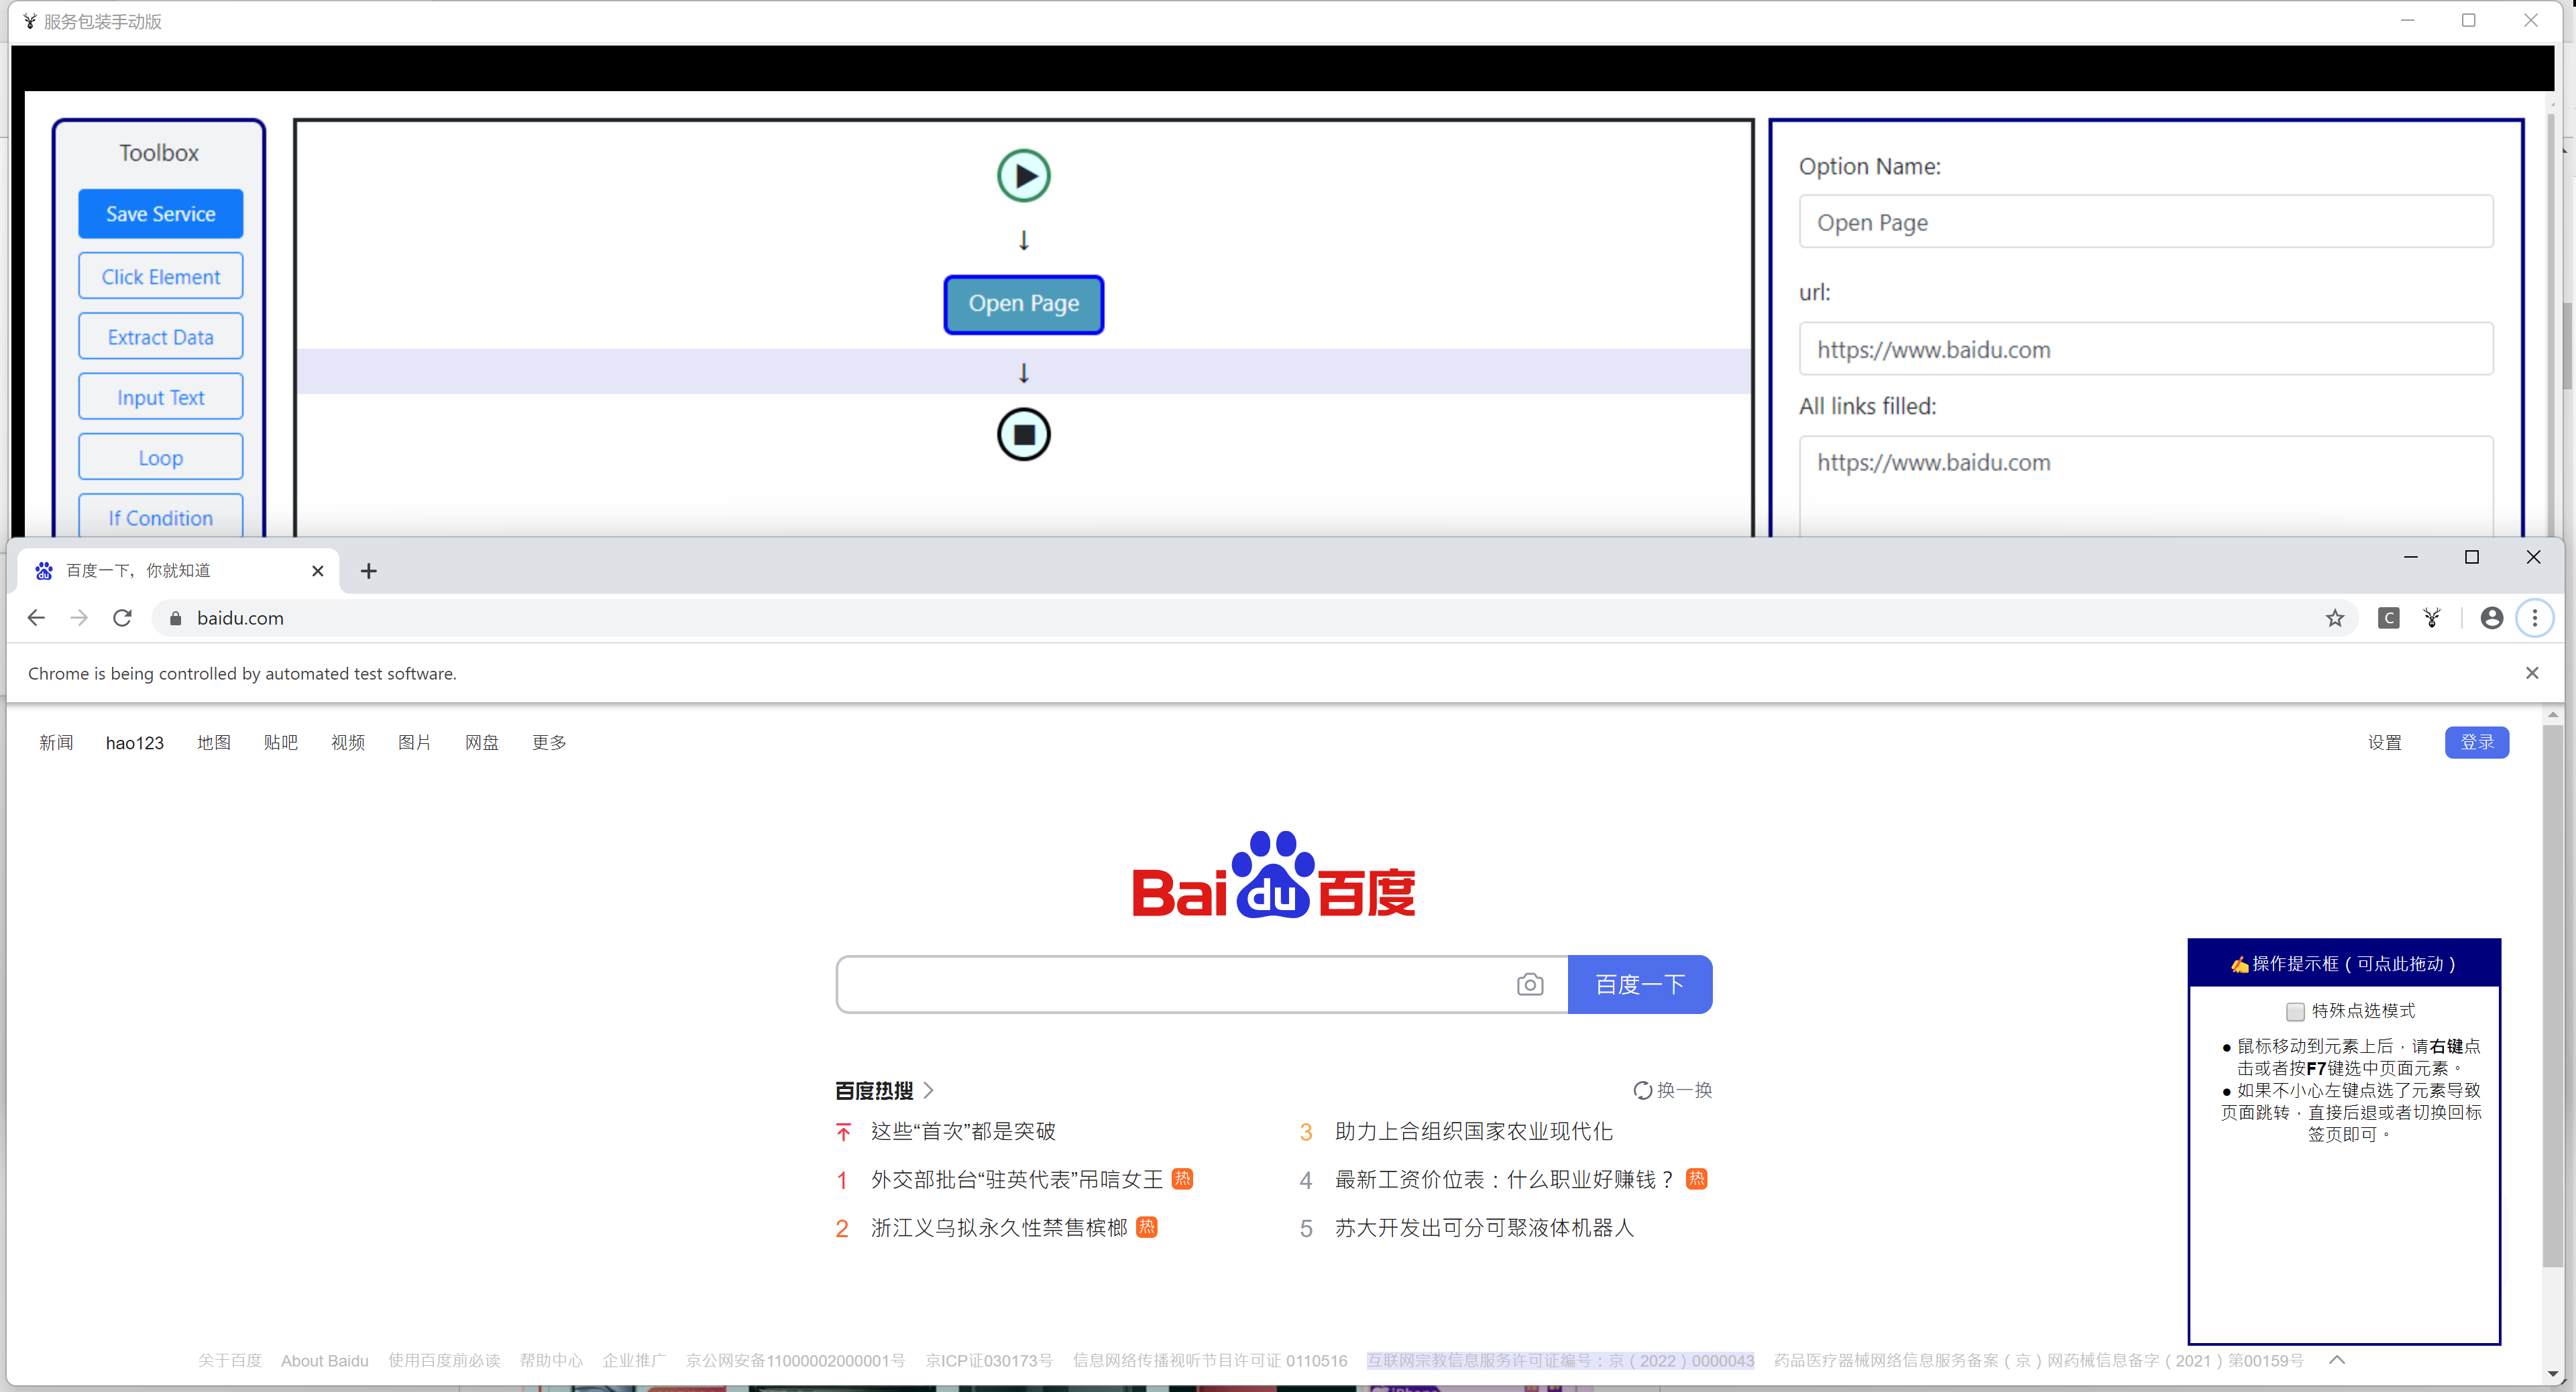Click the Chrome profile avatar icon
This screenshot has height=1392, width=2576.
point(2491,617)
